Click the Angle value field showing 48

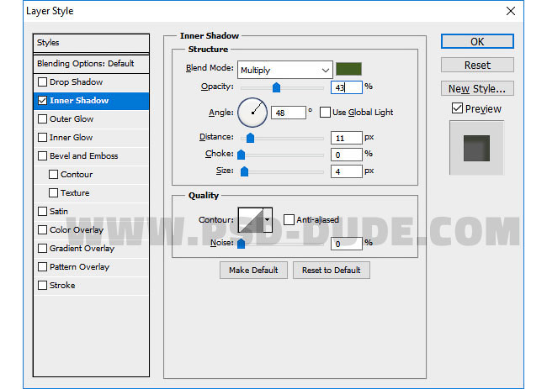pyautogui.click(x=289, y=113)
